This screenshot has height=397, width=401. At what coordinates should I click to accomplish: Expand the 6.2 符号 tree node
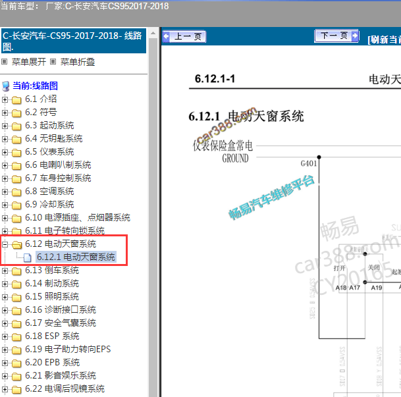(x=5, y=113)
